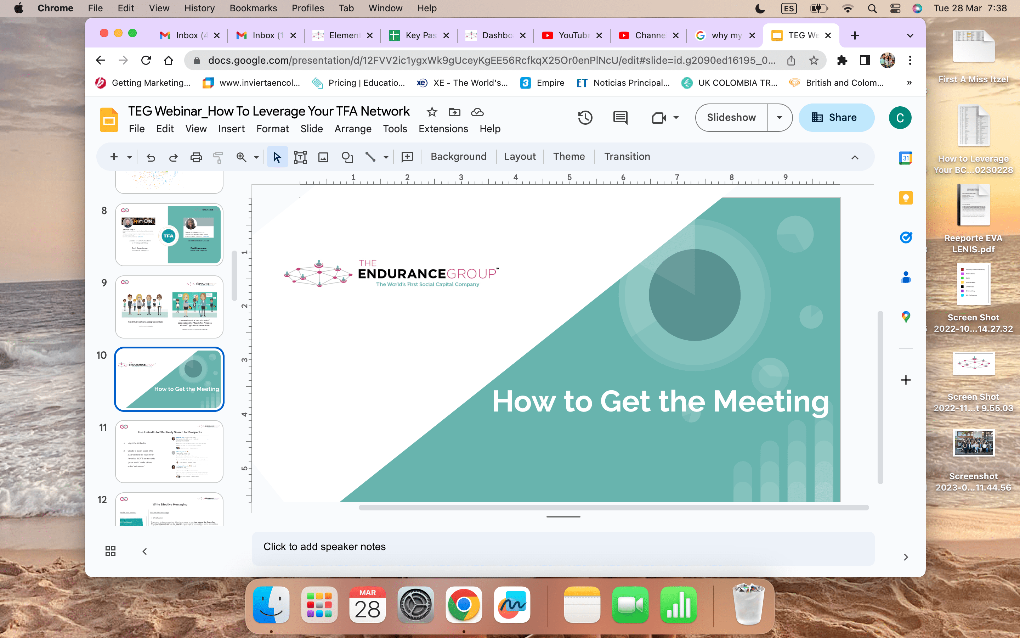Viewport: 1020px width, 638px height.
Task: Collapse the toolbar menus chevron
Action: coord(855,157)
